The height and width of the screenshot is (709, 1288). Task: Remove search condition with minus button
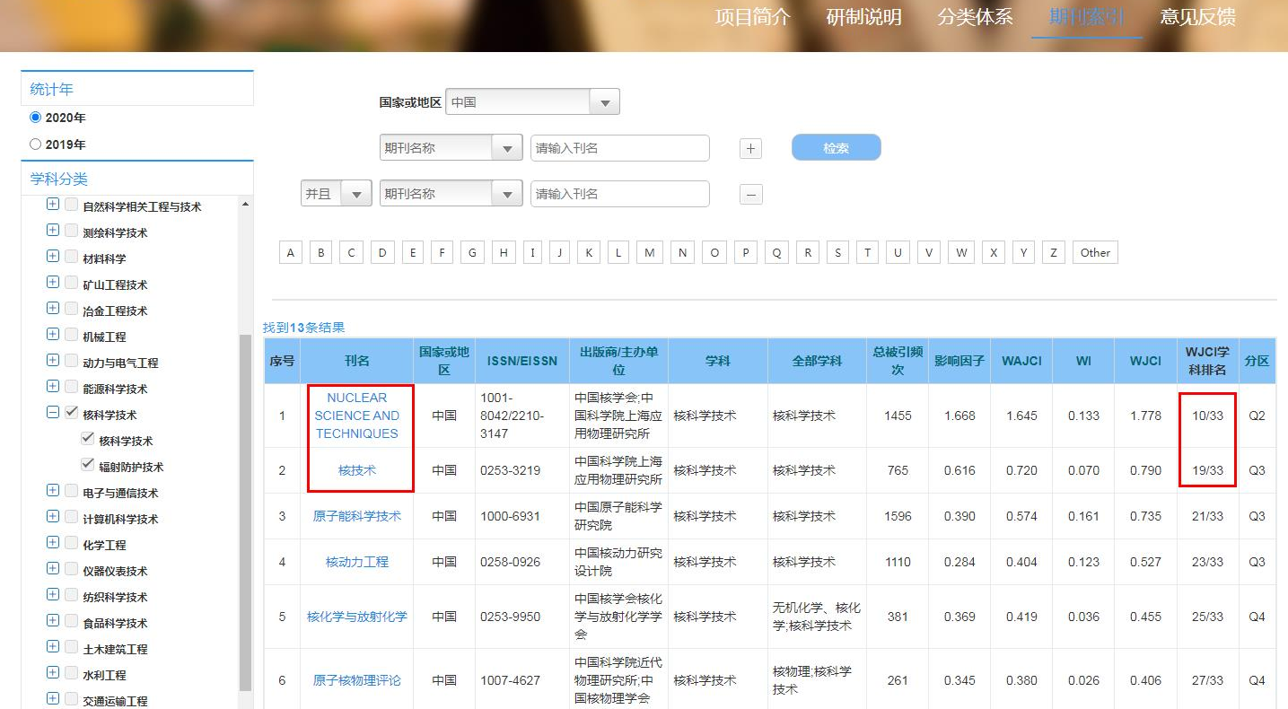[x=750, y=194]
